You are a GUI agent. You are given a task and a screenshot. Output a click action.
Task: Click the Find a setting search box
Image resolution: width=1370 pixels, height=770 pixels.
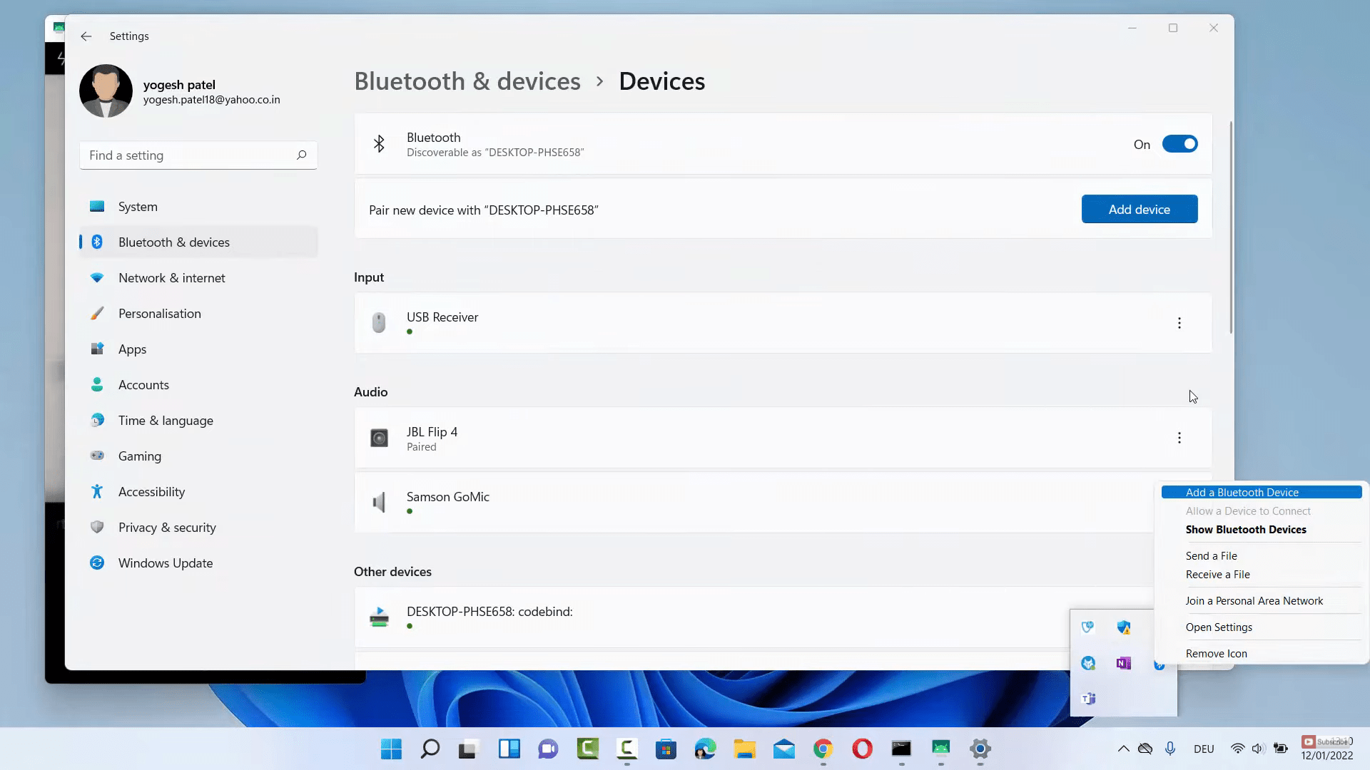tap(198, 155)
